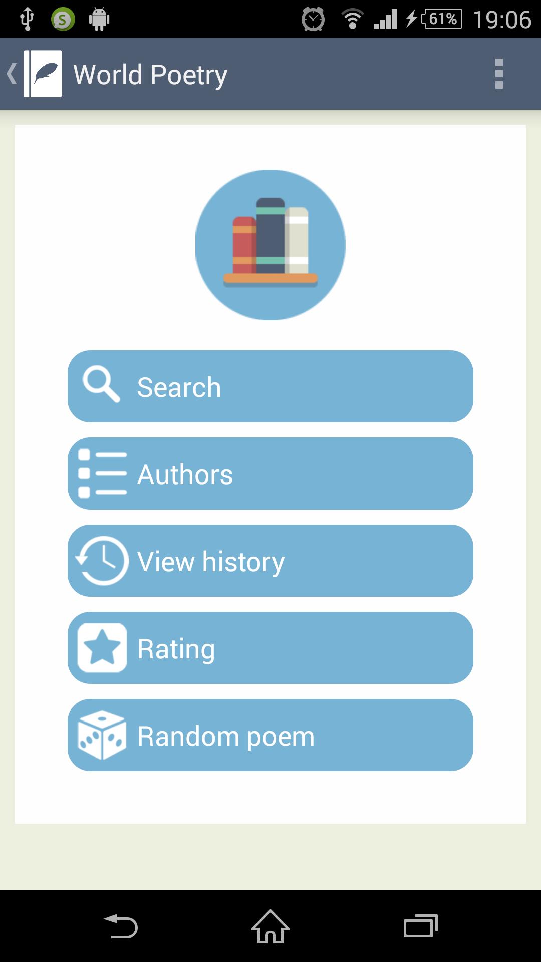Go back using the header chevron
This screenshot has width=541, height=962.
[11, 74]
